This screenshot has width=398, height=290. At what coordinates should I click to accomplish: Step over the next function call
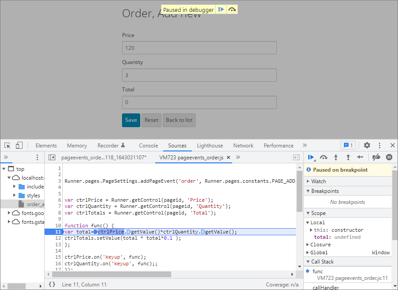point(323,157)
